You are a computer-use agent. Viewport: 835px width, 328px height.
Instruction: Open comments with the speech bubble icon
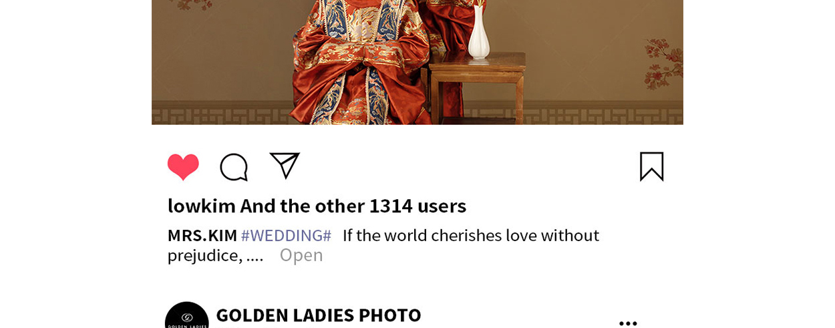(234, 167)
